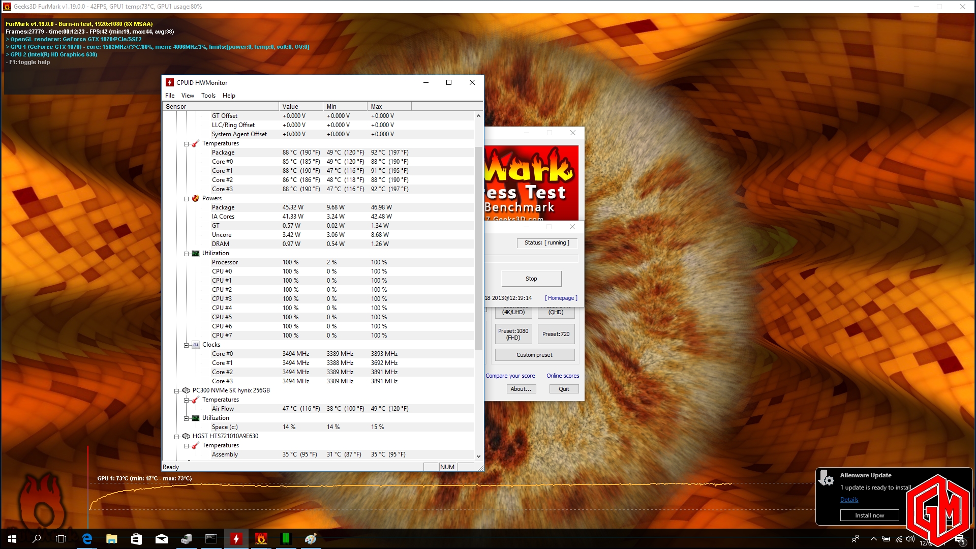Open the Mail app from the taskbar

tap(161, 539)
